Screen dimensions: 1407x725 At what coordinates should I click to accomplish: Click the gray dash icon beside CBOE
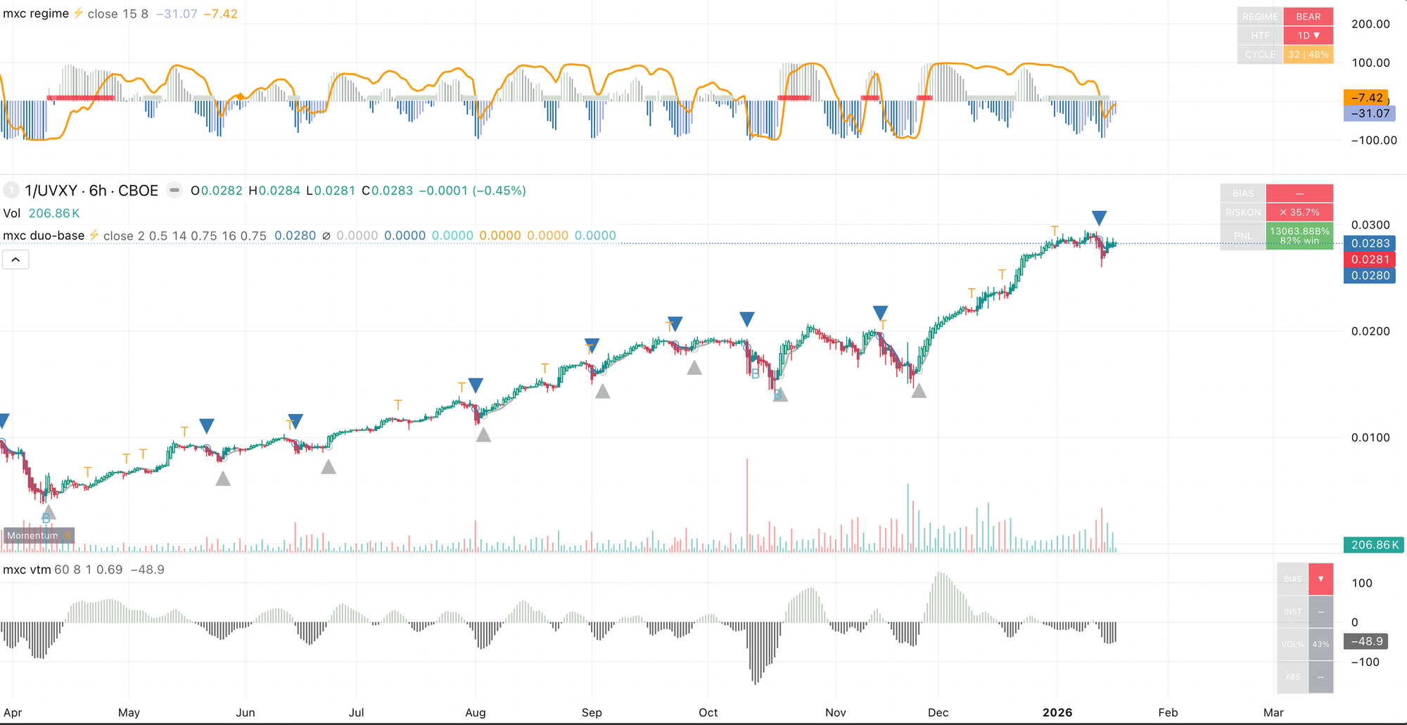tap(174, 191)
